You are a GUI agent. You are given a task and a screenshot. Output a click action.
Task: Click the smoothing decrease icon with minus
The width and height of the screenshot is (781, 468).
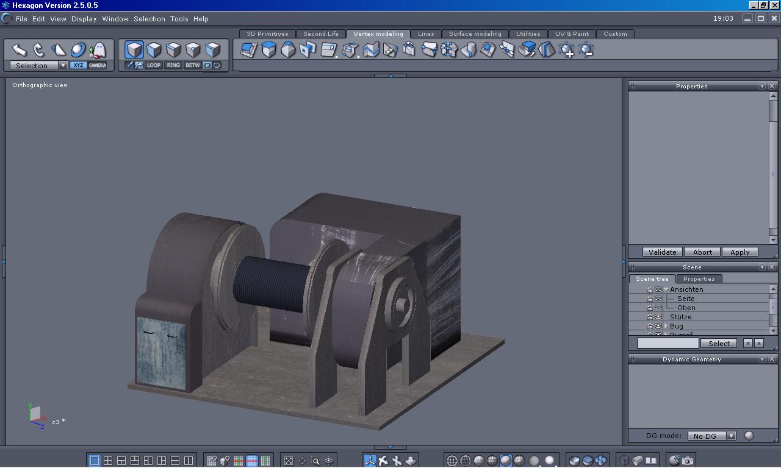coord(586,50)
